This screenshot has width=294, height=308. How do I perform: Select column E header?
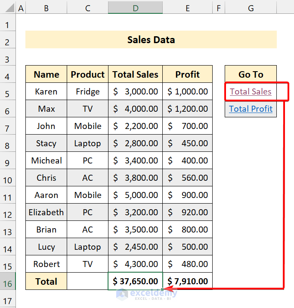click(187, 7)
